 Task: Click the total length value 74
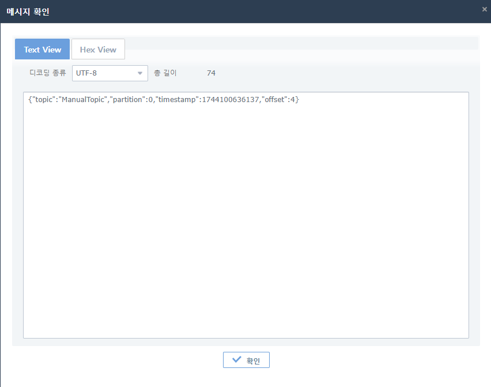pos(211,73)
